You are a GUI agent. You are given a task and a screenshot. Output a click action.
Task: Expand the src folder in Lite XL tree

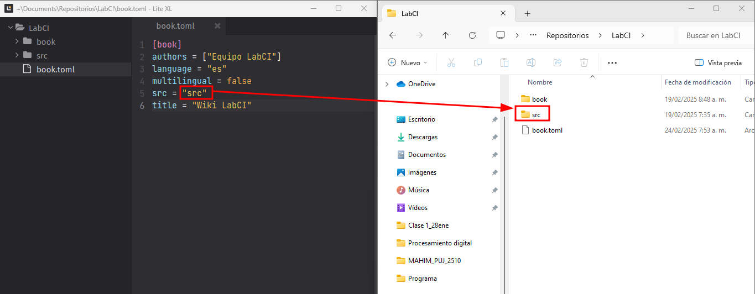17,55
